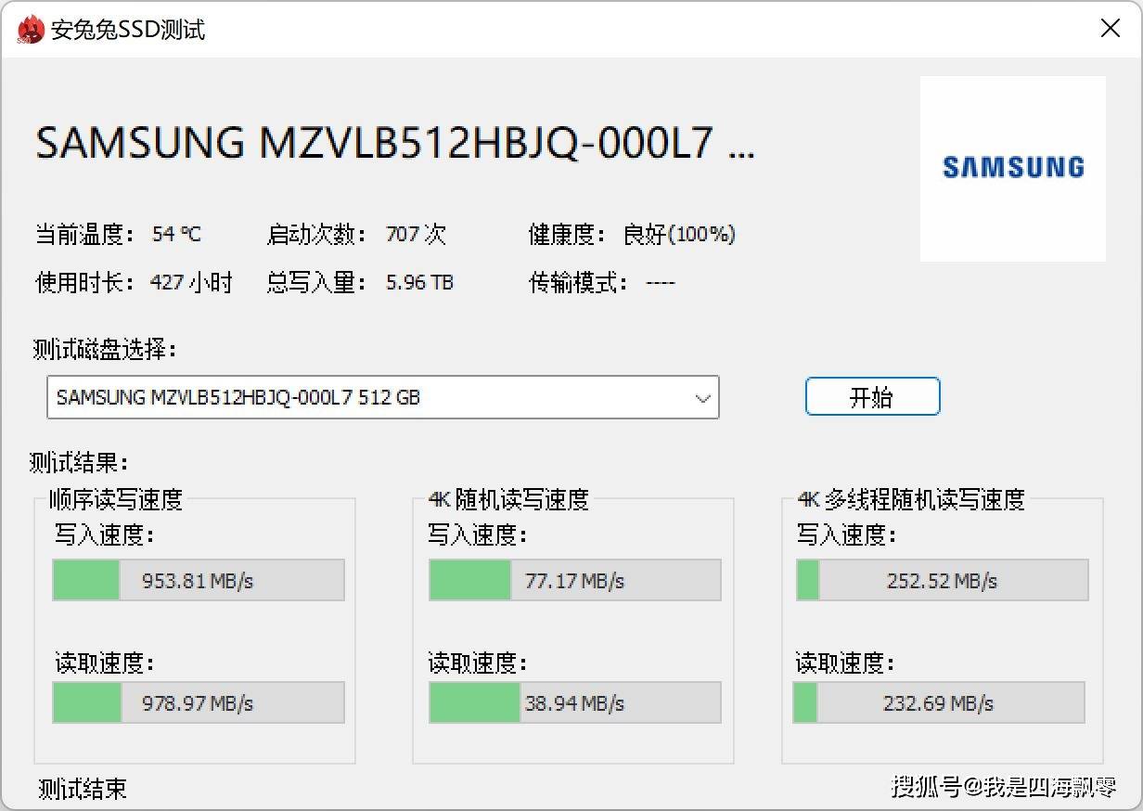Click the current temperature value 54 ℃

pos(176,234)
